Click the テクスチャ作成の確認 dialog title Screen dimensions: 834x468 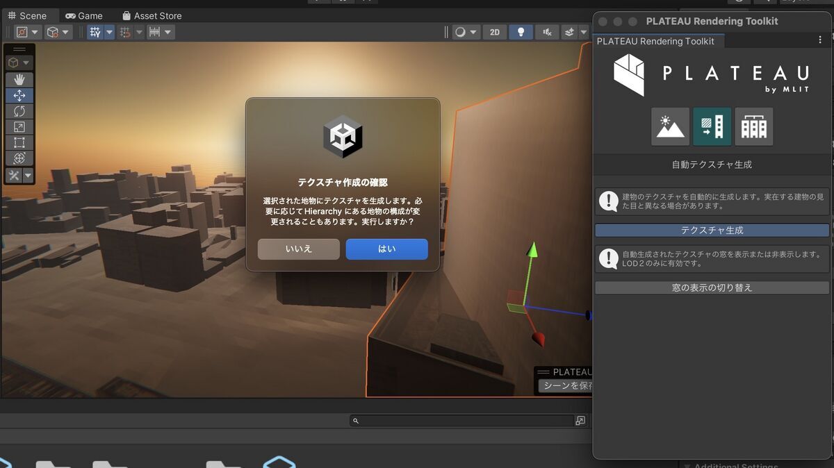point(343,183)
